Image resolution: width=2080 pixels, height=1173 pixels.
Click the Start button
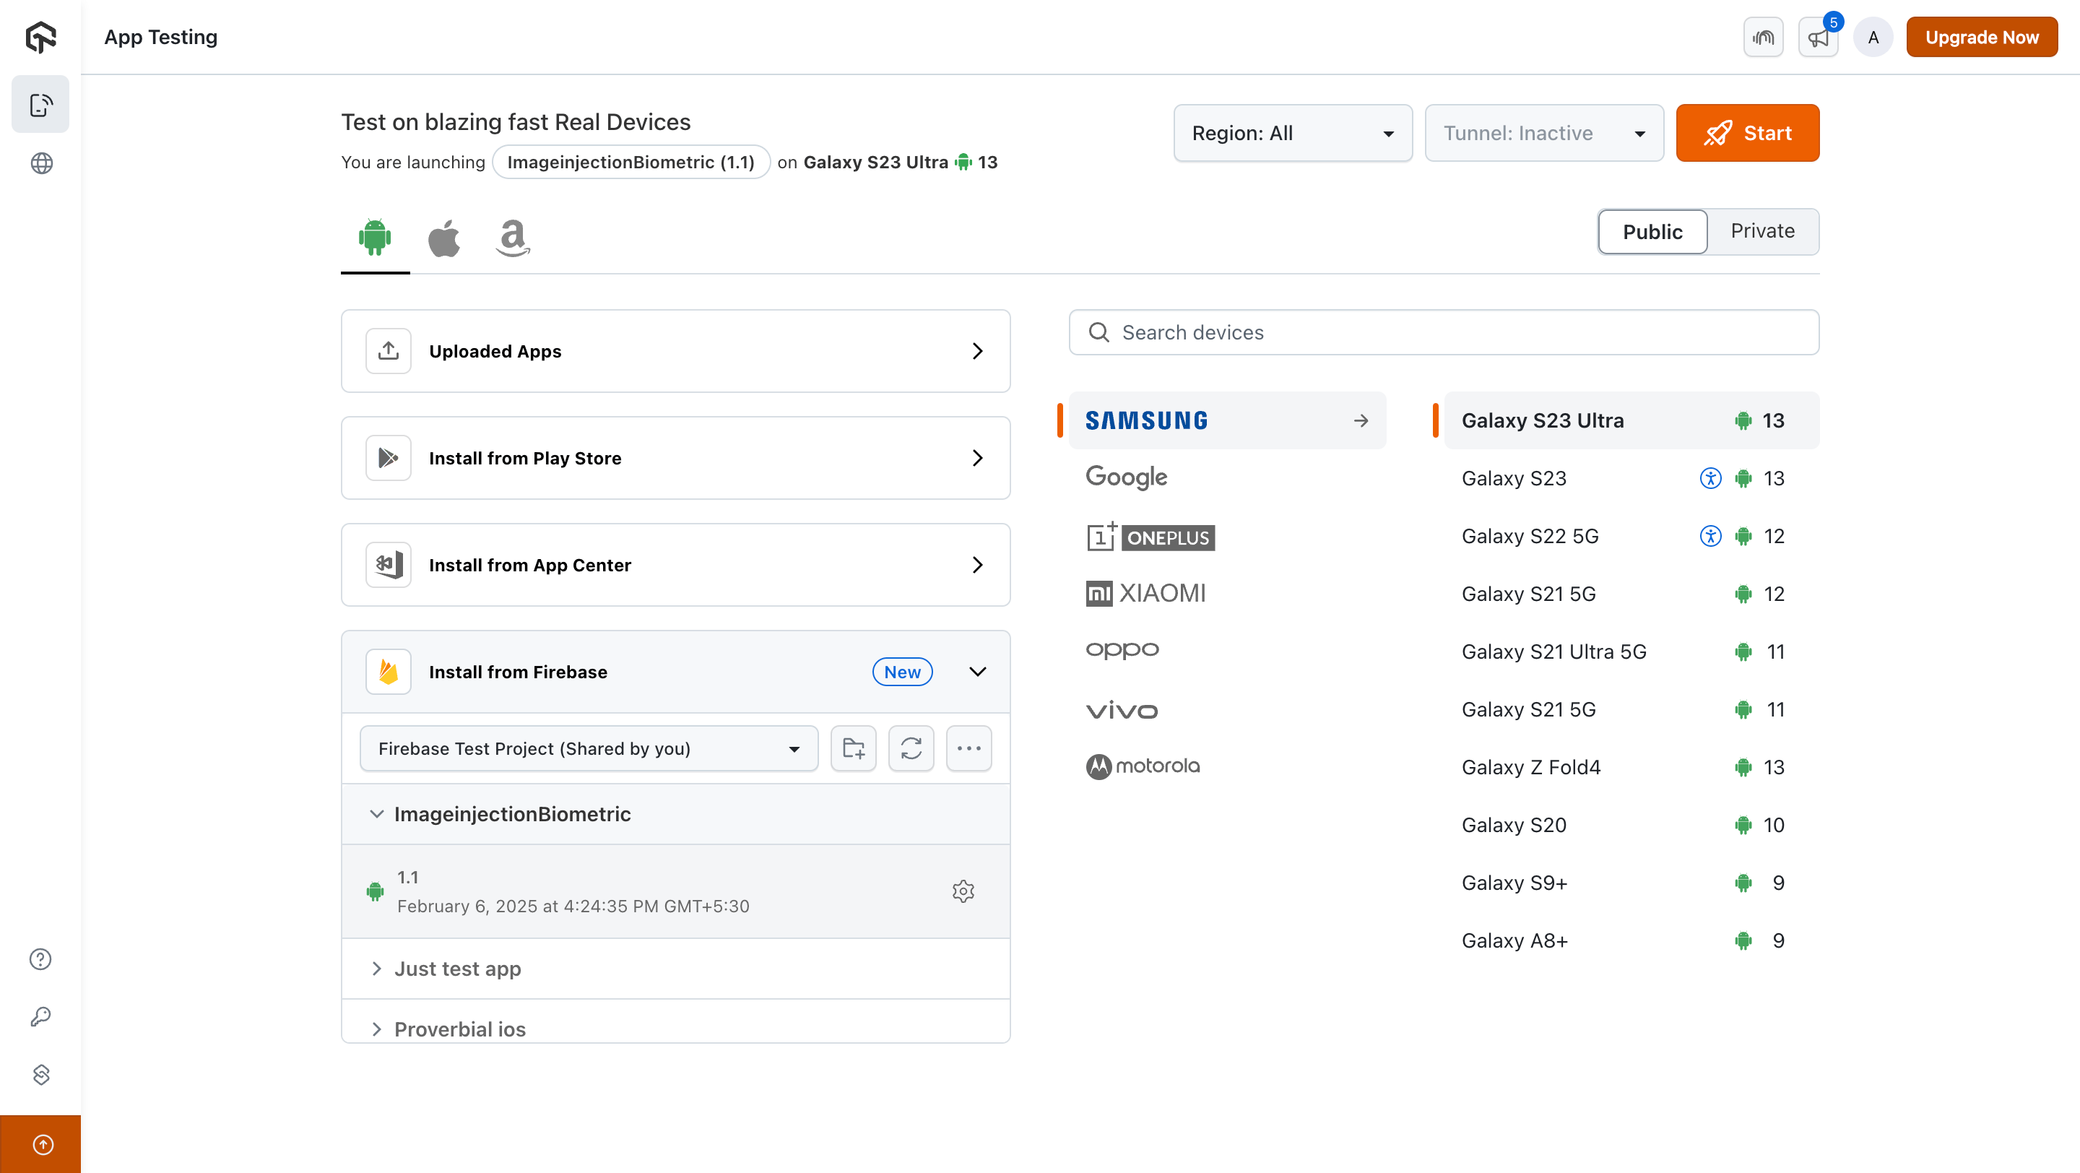(x=1746, y=133)
